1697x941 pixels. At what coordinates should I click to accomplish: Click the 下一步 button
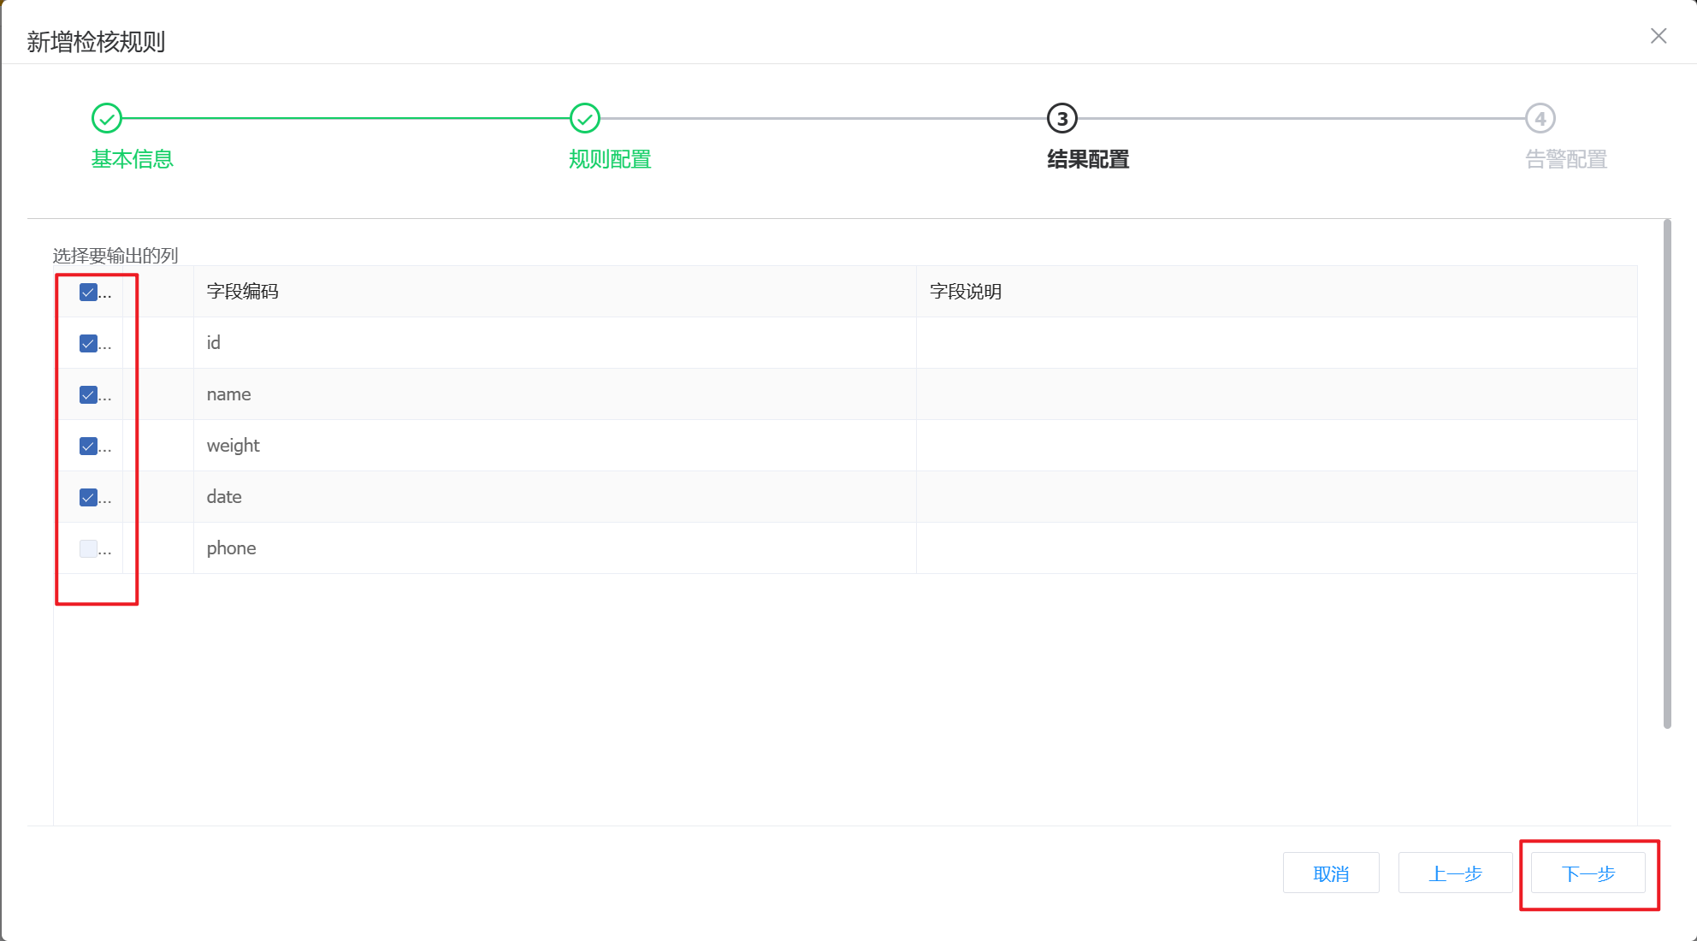click(x=1588, y=873)
